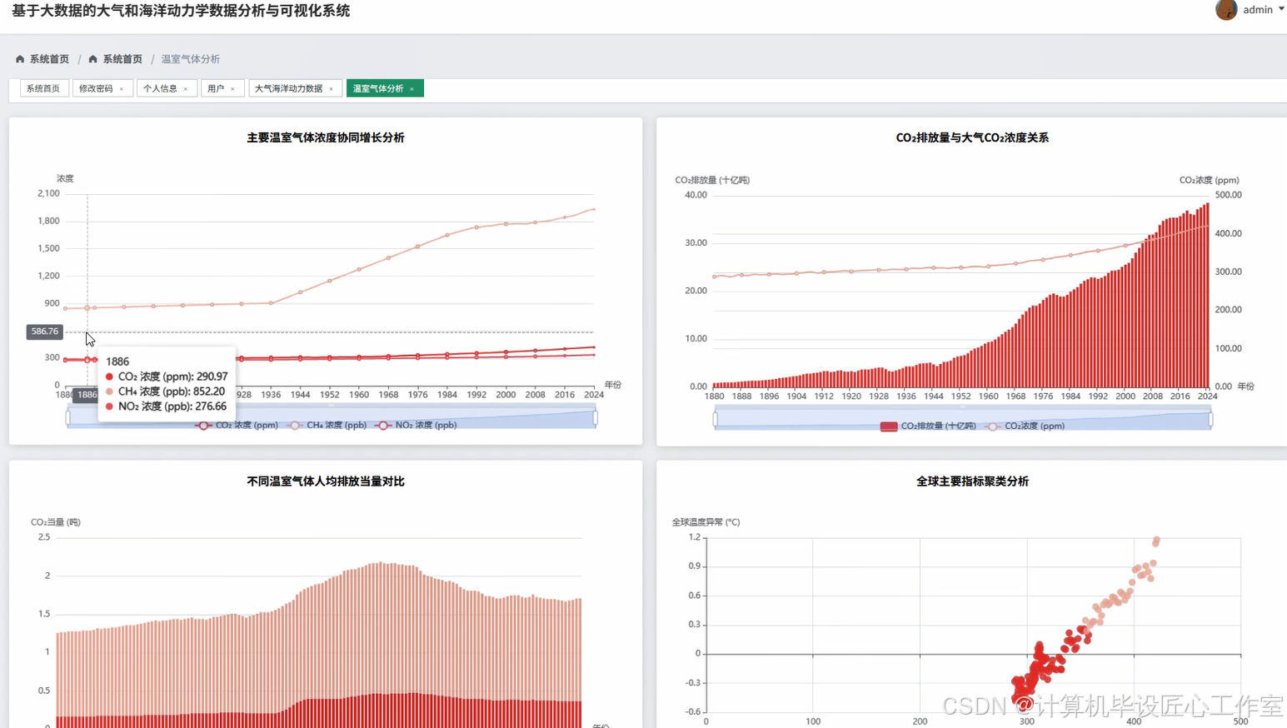1287x728 pixels.
Task: Click right zoom handle of concentration chart
Action: click(x=596, y=418)
